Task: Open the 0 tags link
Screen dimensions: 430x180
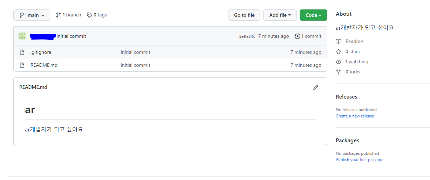Action: (100, 15)
